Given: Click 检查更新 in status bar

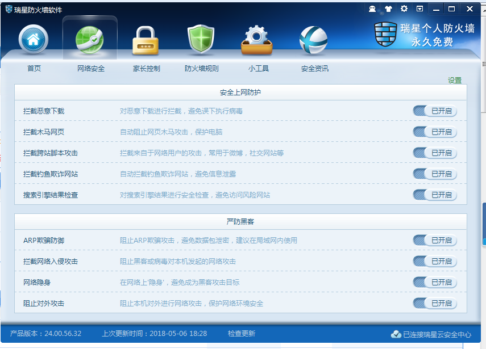Looking at the screenshot, I should pos(242,334).
